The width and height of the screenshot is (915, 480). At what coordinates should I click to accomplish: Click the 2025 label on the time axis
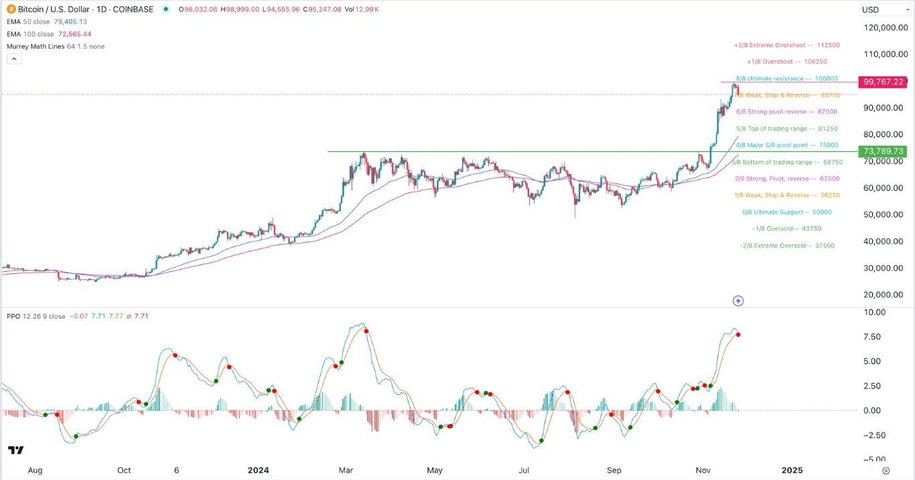point(792,471)
